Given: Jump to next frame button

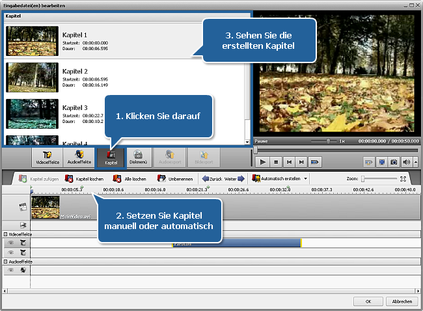Looking at the screenshot, I should [x=301, y=162].
